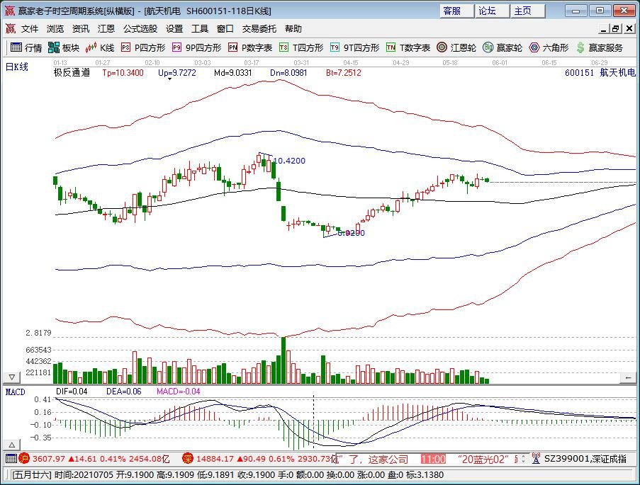Click the Dn=8.0981 value

[288, 73]
